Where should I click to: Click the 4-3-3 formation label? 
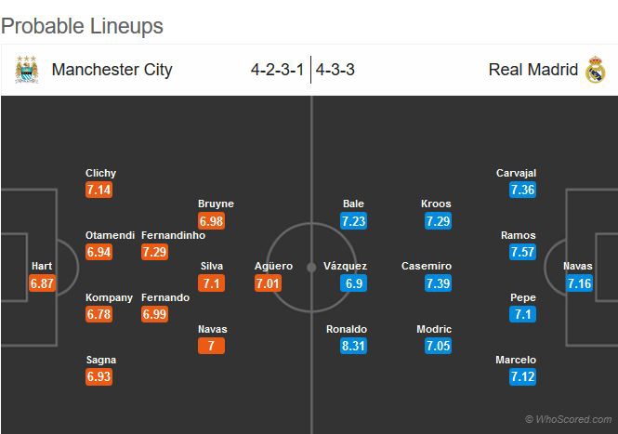(x=337, y=70)
